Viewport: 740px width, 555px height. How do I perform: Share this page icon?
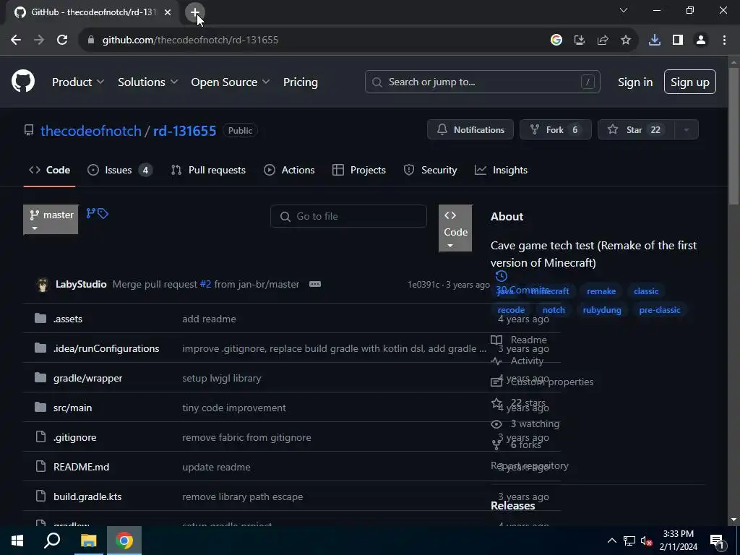point(603,40)
